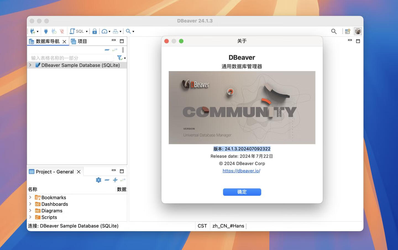
Task: Collapse all items in Project panel
Action: [x=107, y=180]
